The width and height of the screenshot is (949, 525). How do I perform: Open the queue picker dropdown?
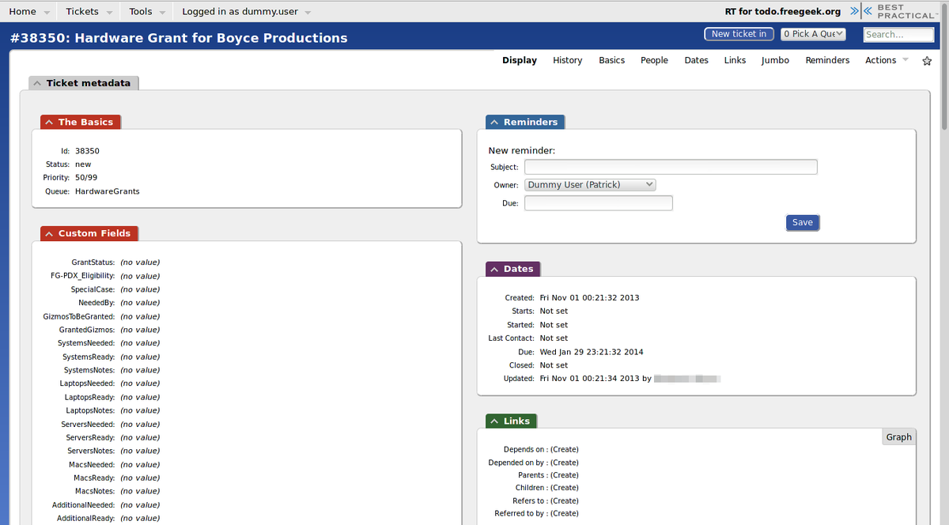click(x=813, y=34)
